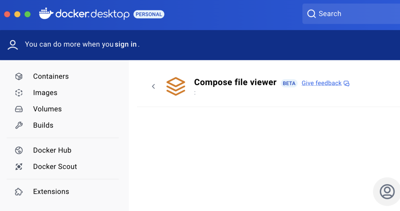Viewport: 400px width, 211px height.
Task: Go back using the left chevron arrow
Action: (x=153, y=86)
